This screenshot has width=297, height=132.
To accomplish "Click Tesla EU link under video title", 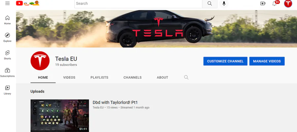I will click(x=98, y=108).
